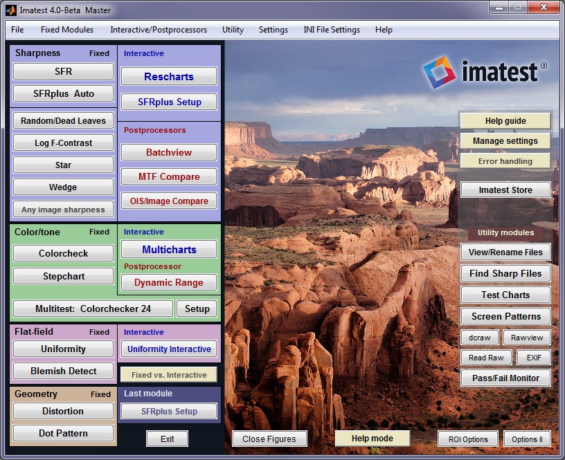Click Close Figures at the bottom
The width and height of the screenshot is (565, 460).
(269, 439)
